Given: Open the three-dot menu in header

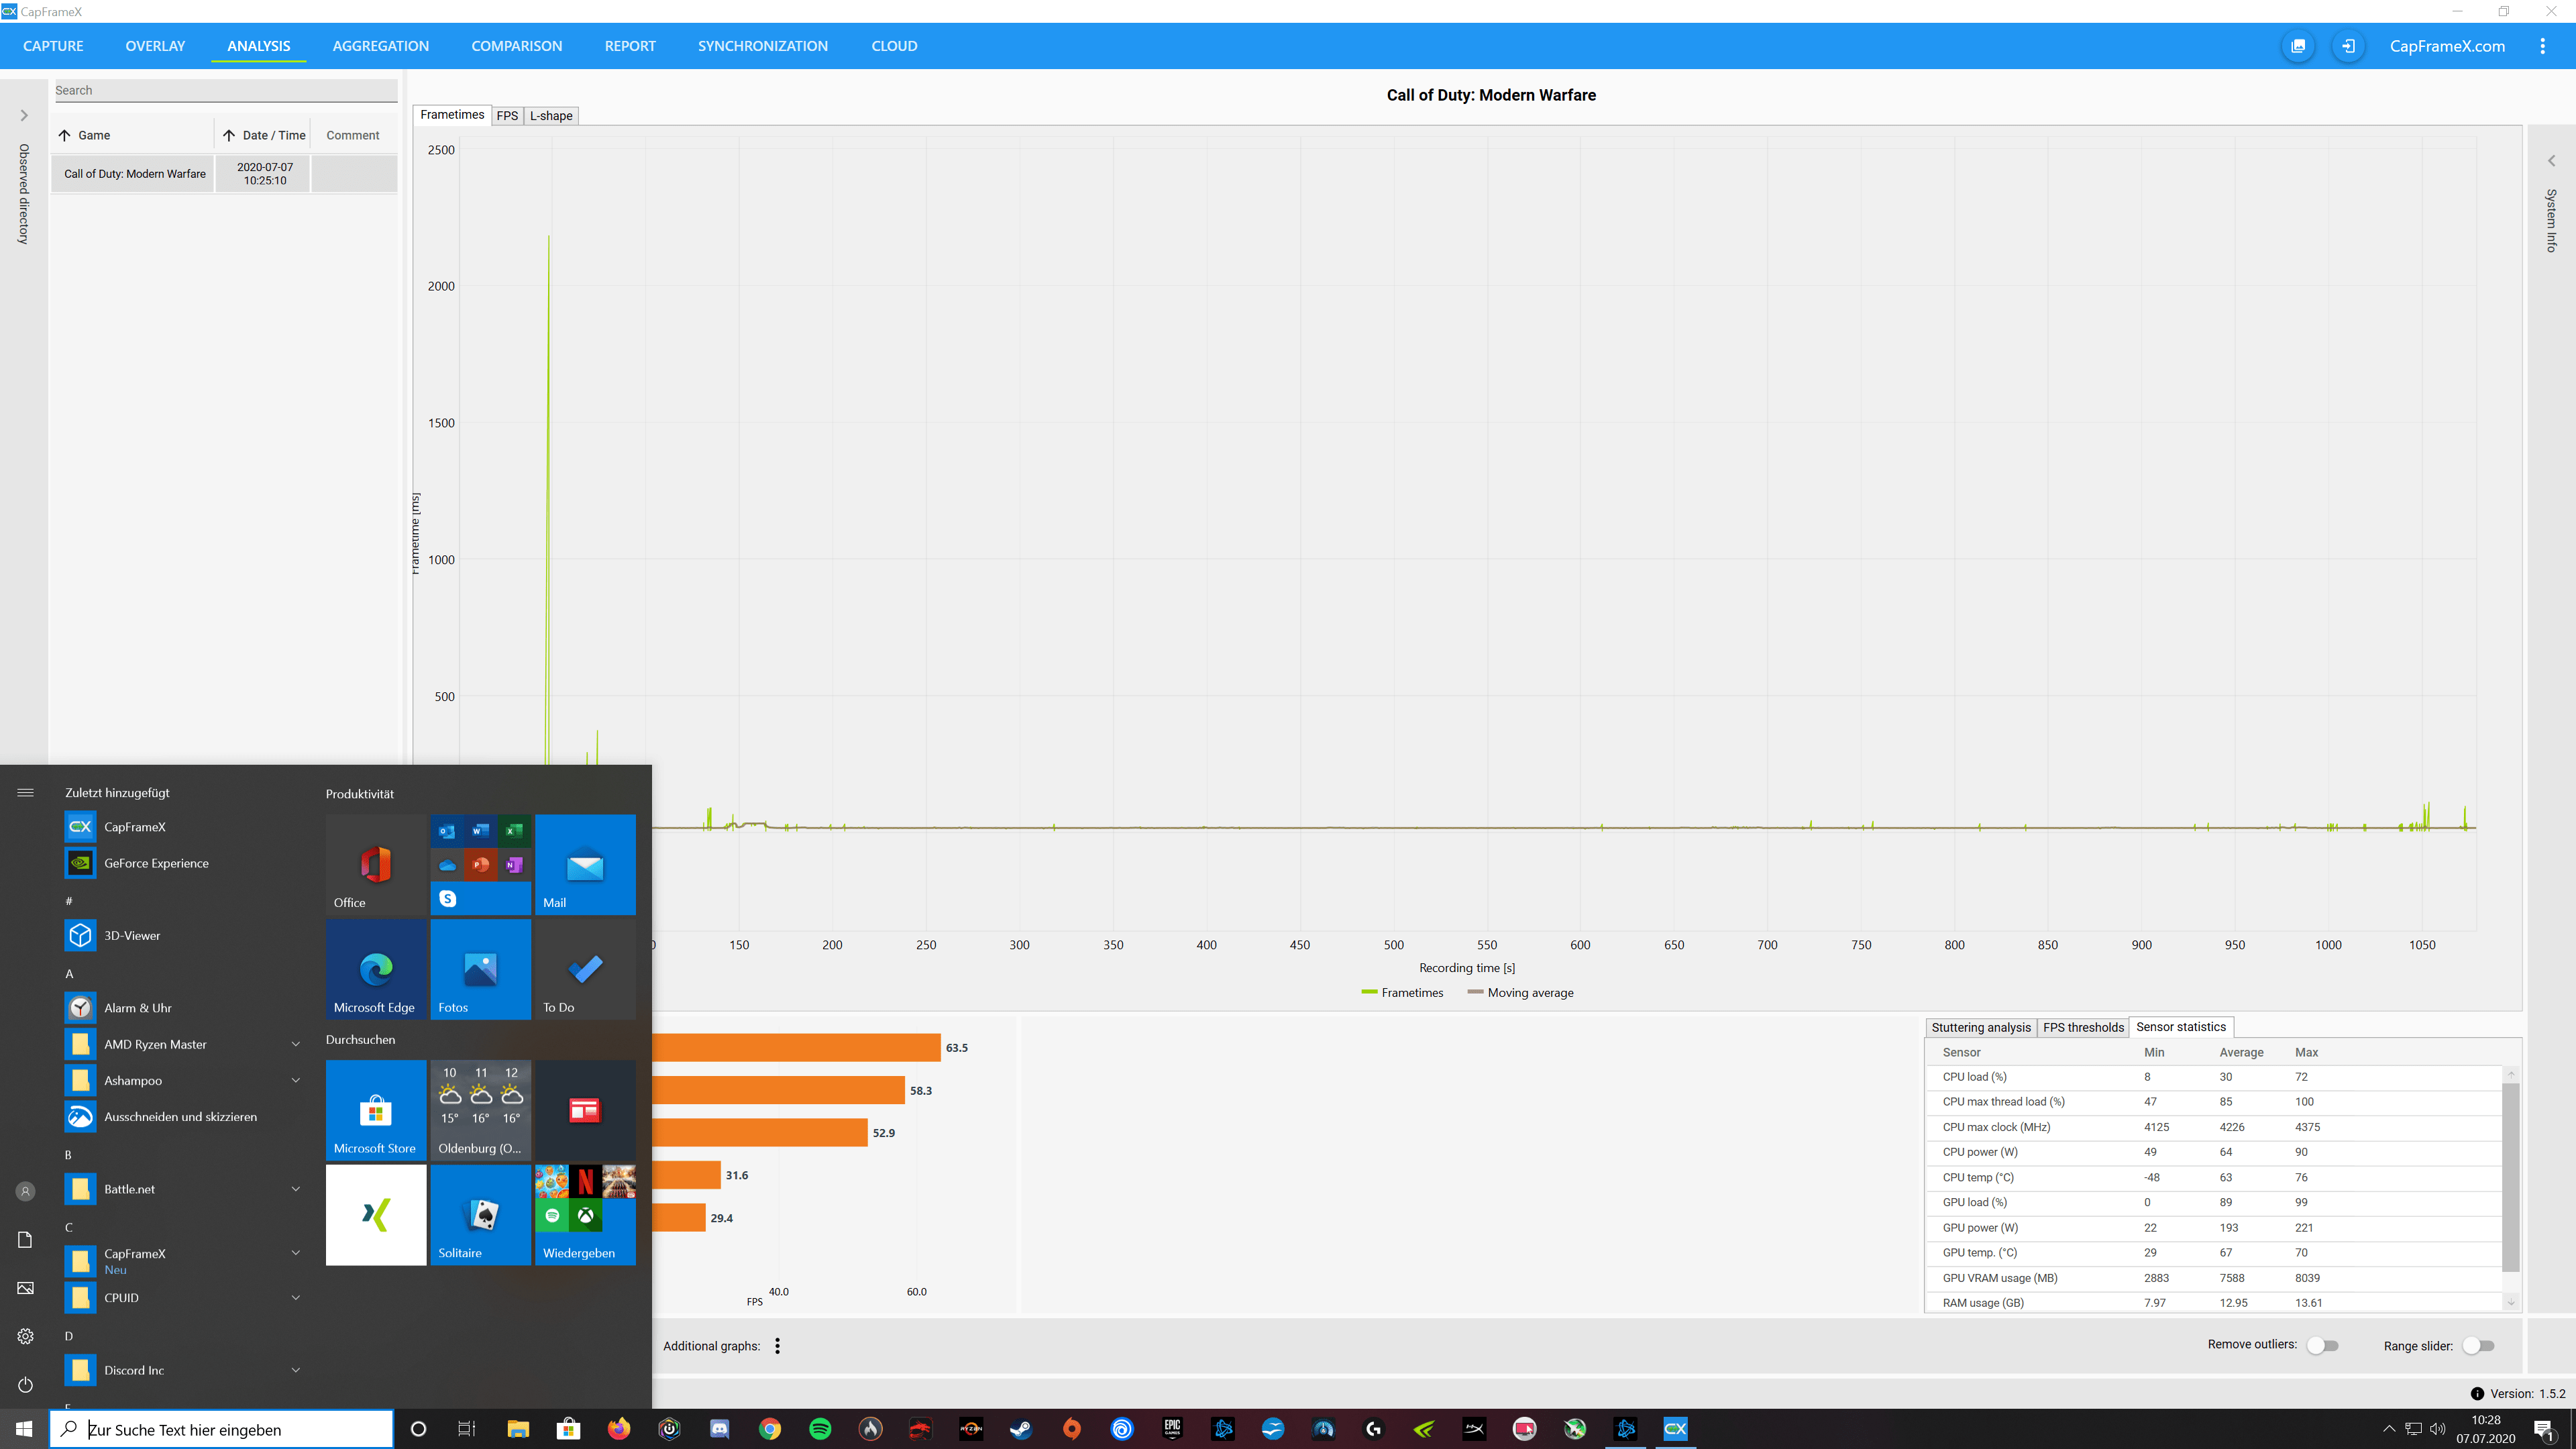Looking at the screenshot, I should (2542, 46).
